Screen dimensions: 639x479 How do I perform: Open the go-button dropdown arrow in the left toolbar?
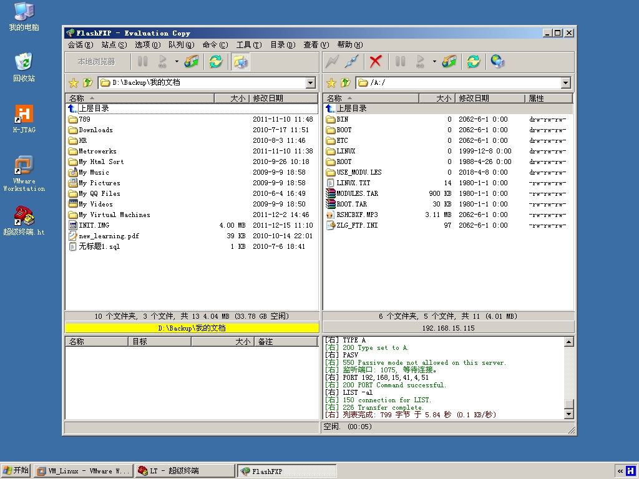click(x=177, y=62)
